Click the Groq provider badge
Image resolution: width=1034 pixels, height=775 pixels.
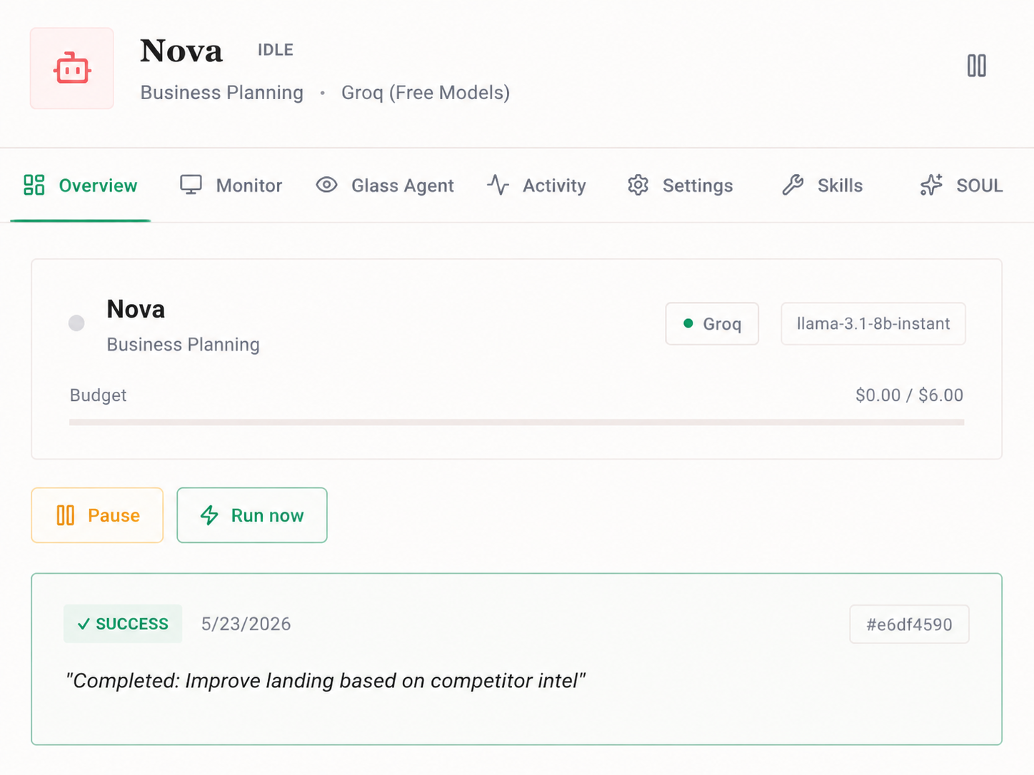(x=712, y=324)
